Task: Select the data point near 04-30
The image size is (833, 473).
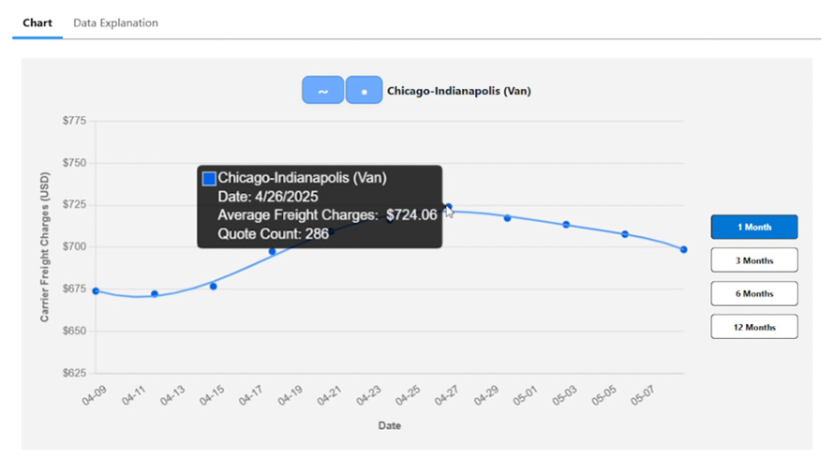Action: 507,217
